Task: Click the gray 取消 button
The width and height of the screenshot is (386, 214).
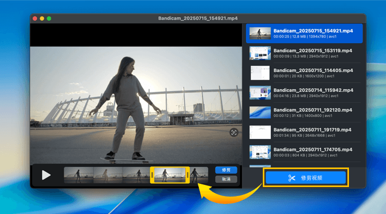Action: pyautogui.click(x=226, y=179)
